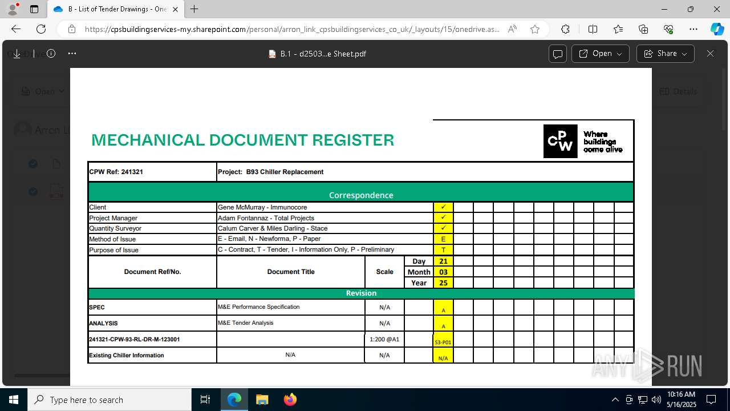Open a new browser tab

(194, 9)
